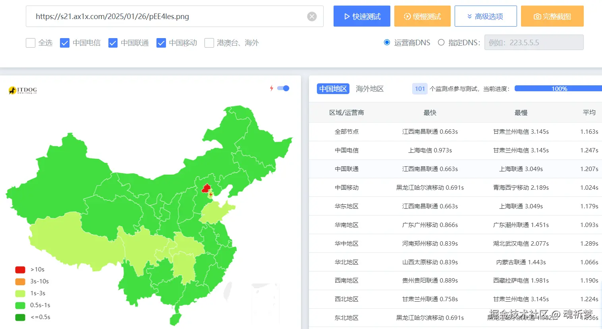
Task: Uncheck the 中国移动 checkbox
Action: click(161, 43)
